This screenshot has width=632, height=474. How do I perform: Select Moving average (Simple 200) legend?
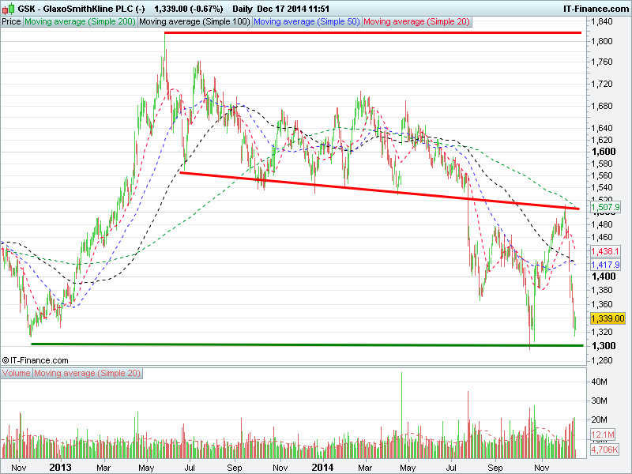pyautogui.click(x=80, y=22)
